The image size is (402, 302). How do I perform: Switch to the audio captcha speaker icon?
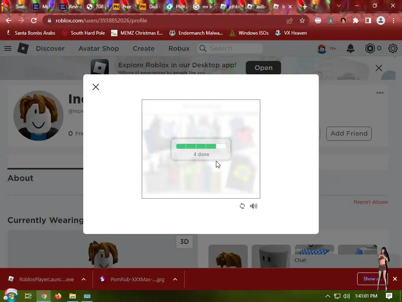(x=254, y=206)
